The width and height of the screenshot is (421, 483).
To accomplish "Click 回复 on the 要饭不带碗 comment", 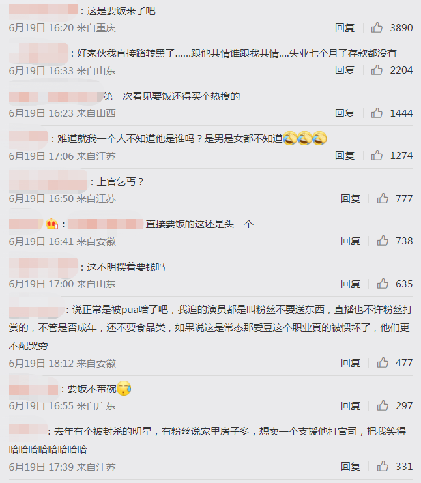I will tap(351, 406).
